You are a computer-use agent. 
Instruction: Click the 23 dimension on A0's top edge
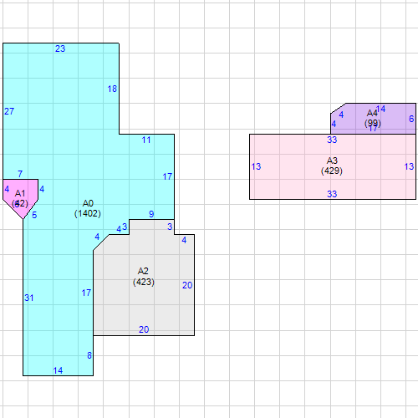tap(60, 48)
